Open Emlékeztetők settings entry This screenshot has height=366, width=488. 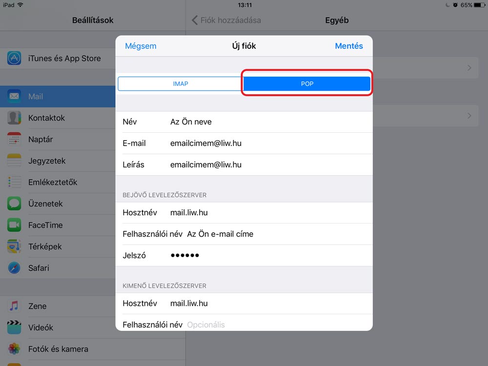point(53,183)
